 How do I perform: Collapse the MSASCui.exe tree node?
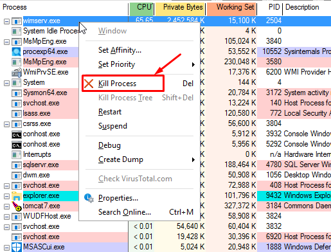tap(6, 248)
